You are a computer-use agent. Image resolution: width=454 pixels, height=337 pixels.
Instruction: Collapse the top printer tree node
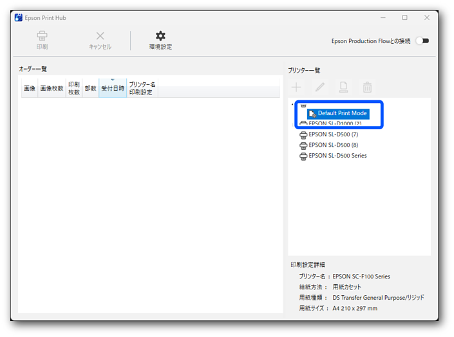[292, 104]
